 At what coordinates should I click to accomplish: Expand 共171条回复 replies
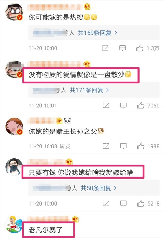[x=89, y=90]
